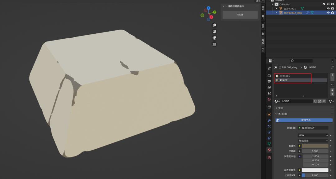Toggle camera view with camera gizmo
336x179 pixels.
(214, 38)
